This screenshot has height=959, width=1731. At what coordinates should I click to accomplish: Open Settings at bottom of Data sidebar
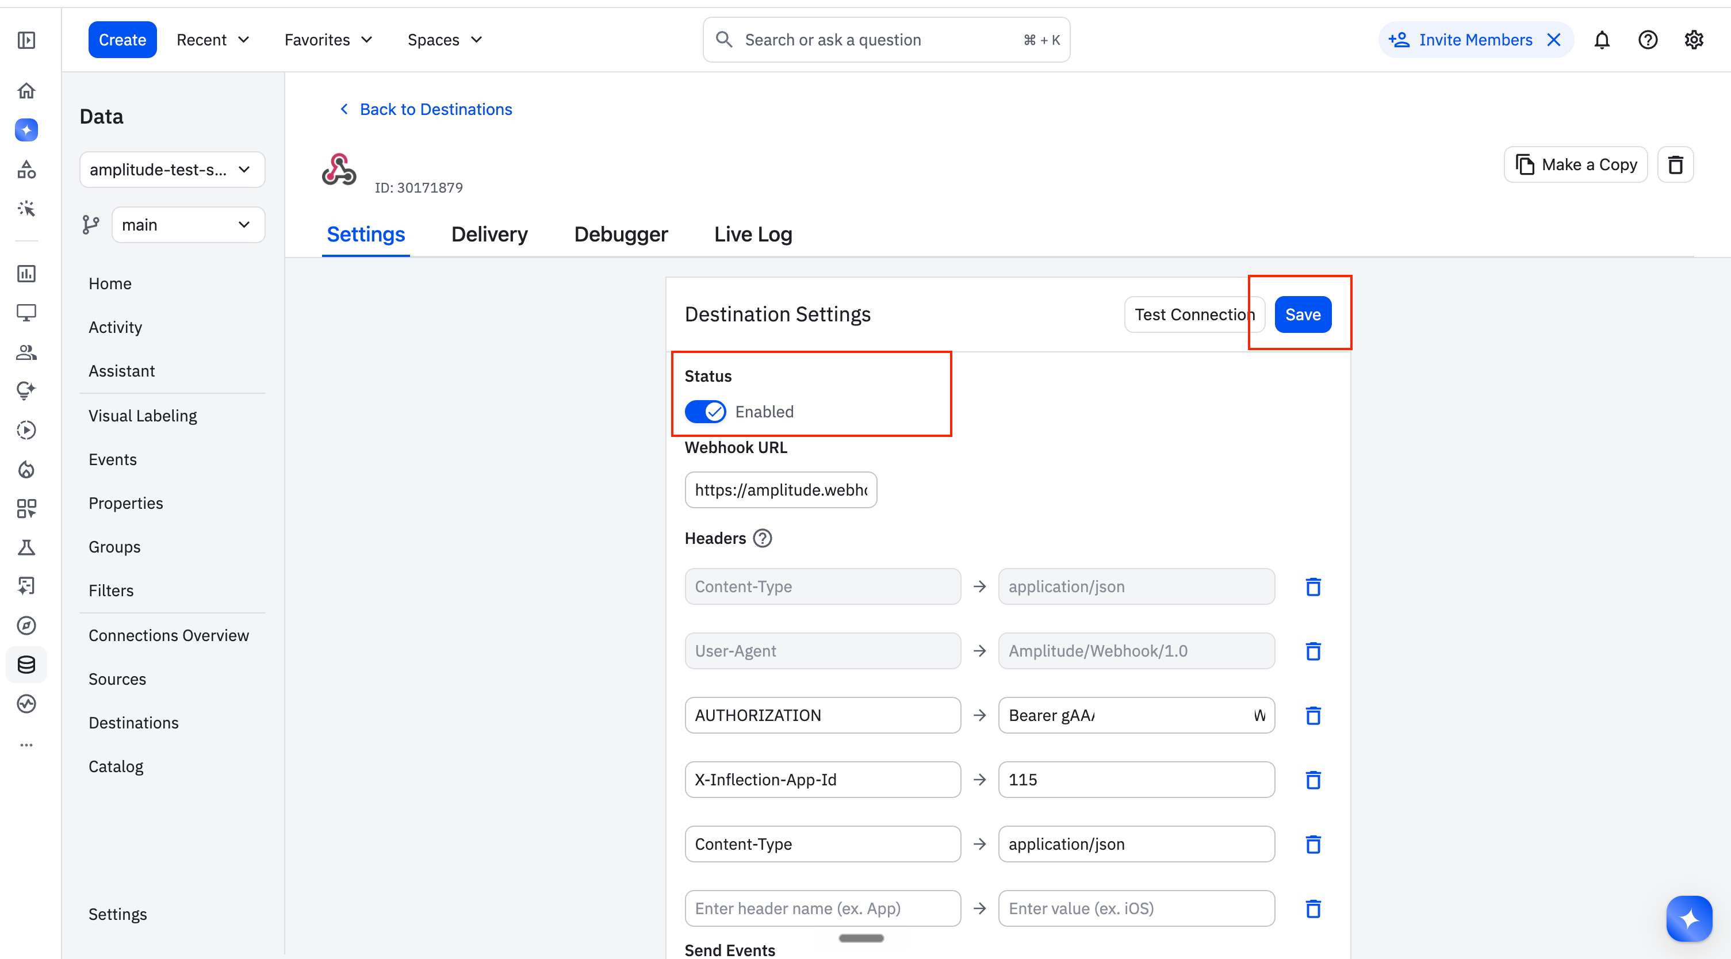click(117, 914)
